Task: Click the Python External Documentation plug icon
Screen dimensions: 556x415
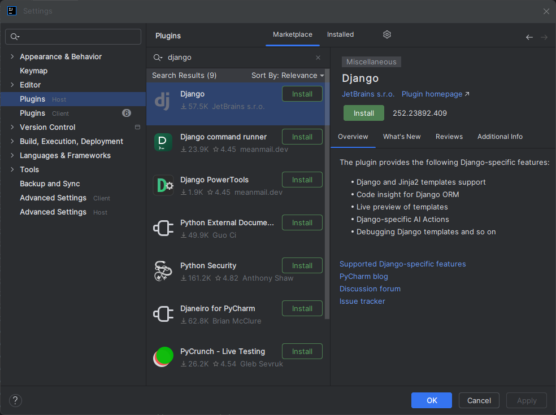Action: (x=163, y=228)
